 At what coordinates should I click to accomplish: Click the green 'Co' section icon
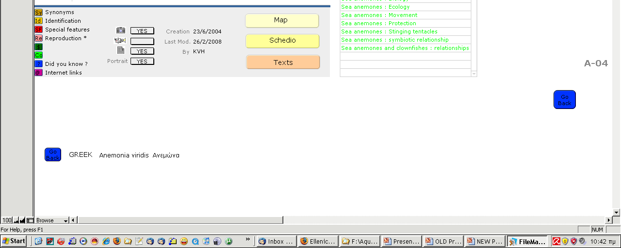[x=38, y=55]
